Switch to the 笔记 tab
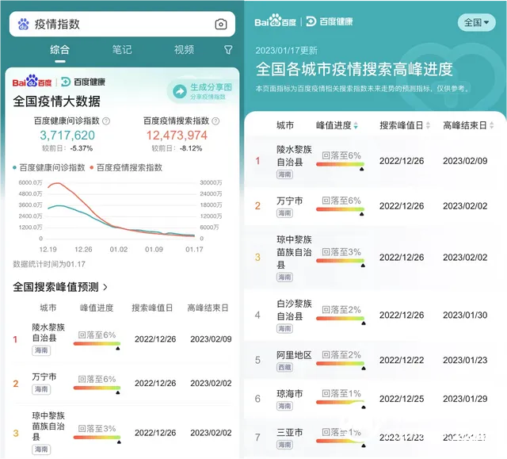Screen dimensions: 507x459 (122, 50)
